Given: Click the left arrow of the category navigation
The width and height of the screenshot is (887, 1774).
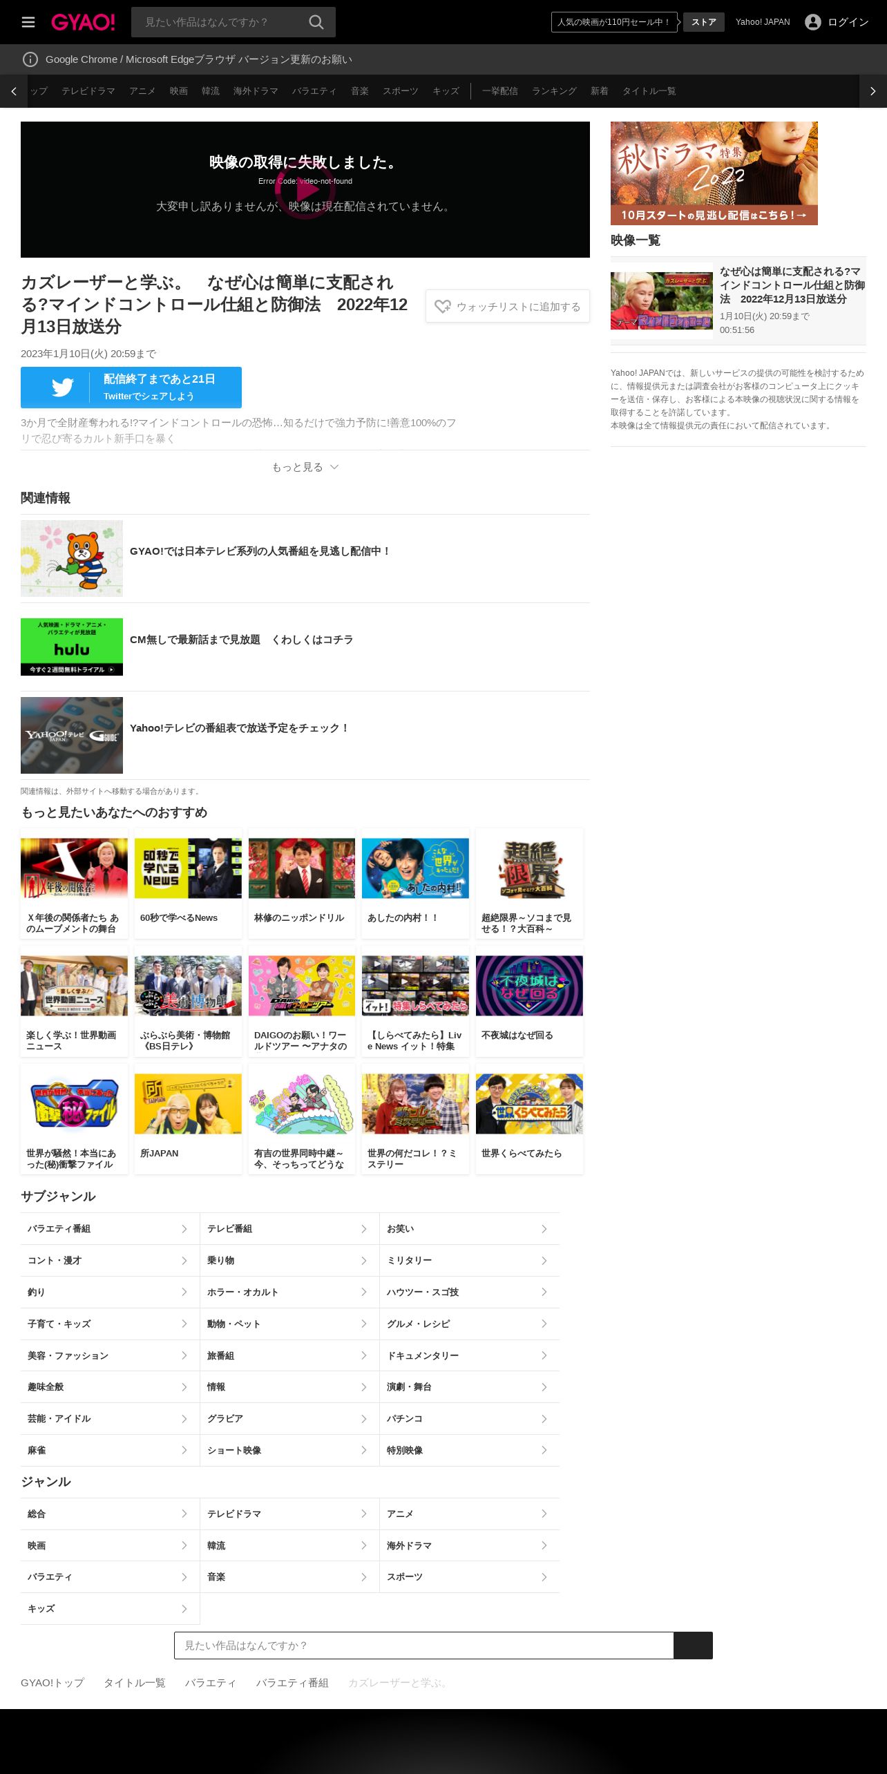Looking at the screenshot, I should [x=14, y=91].
